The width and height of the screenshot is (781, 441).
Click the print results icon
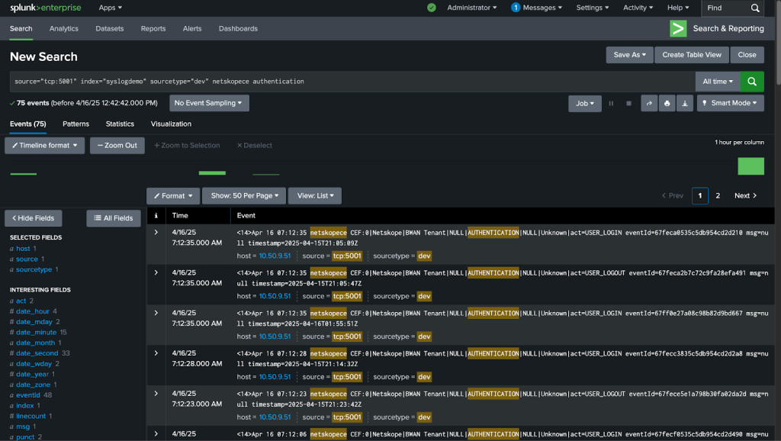[x=667, y=103]
